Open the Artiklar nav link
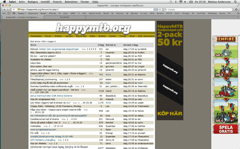The width and height of the screenshot is (240, 149). (58, 36)
